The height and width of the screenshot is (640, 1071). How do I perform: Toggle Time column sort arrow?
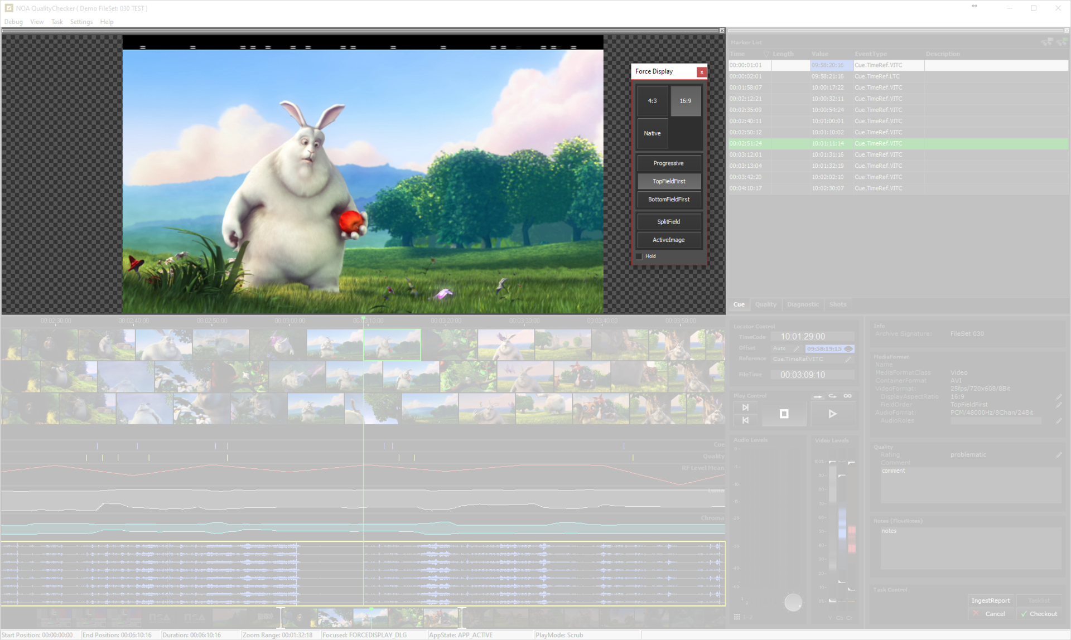(x=765, y=54)
